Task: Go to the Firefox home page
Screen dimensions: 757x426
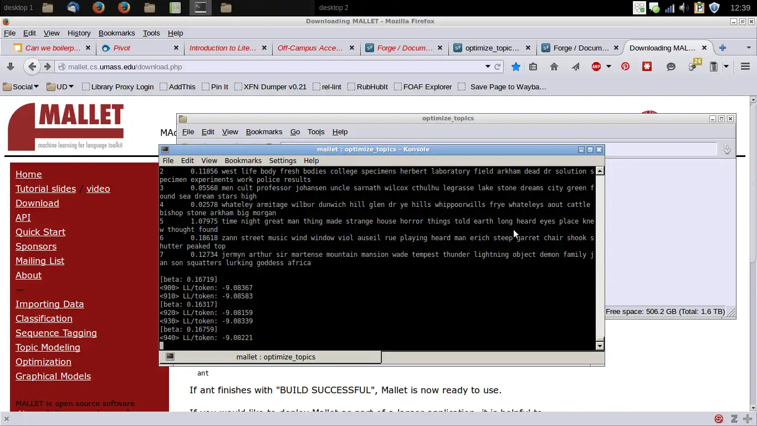Action: coord(554,67)
